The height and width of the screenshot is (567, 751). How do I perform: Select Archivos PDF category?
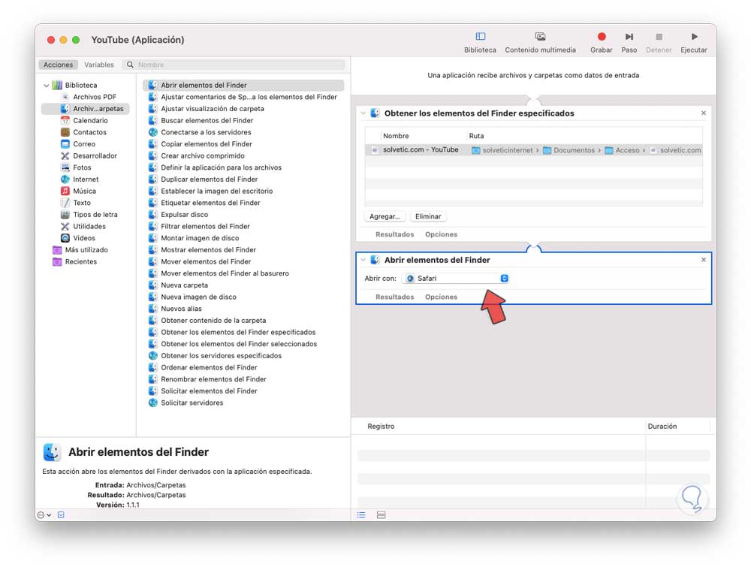95,97
